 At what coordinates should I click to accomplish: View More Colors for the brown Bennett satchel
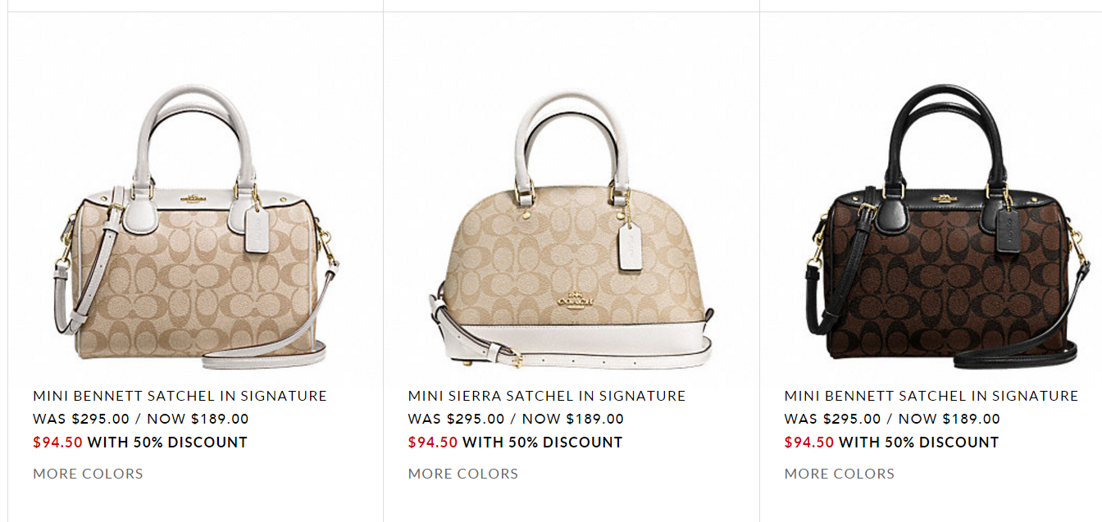pos(840,474)
